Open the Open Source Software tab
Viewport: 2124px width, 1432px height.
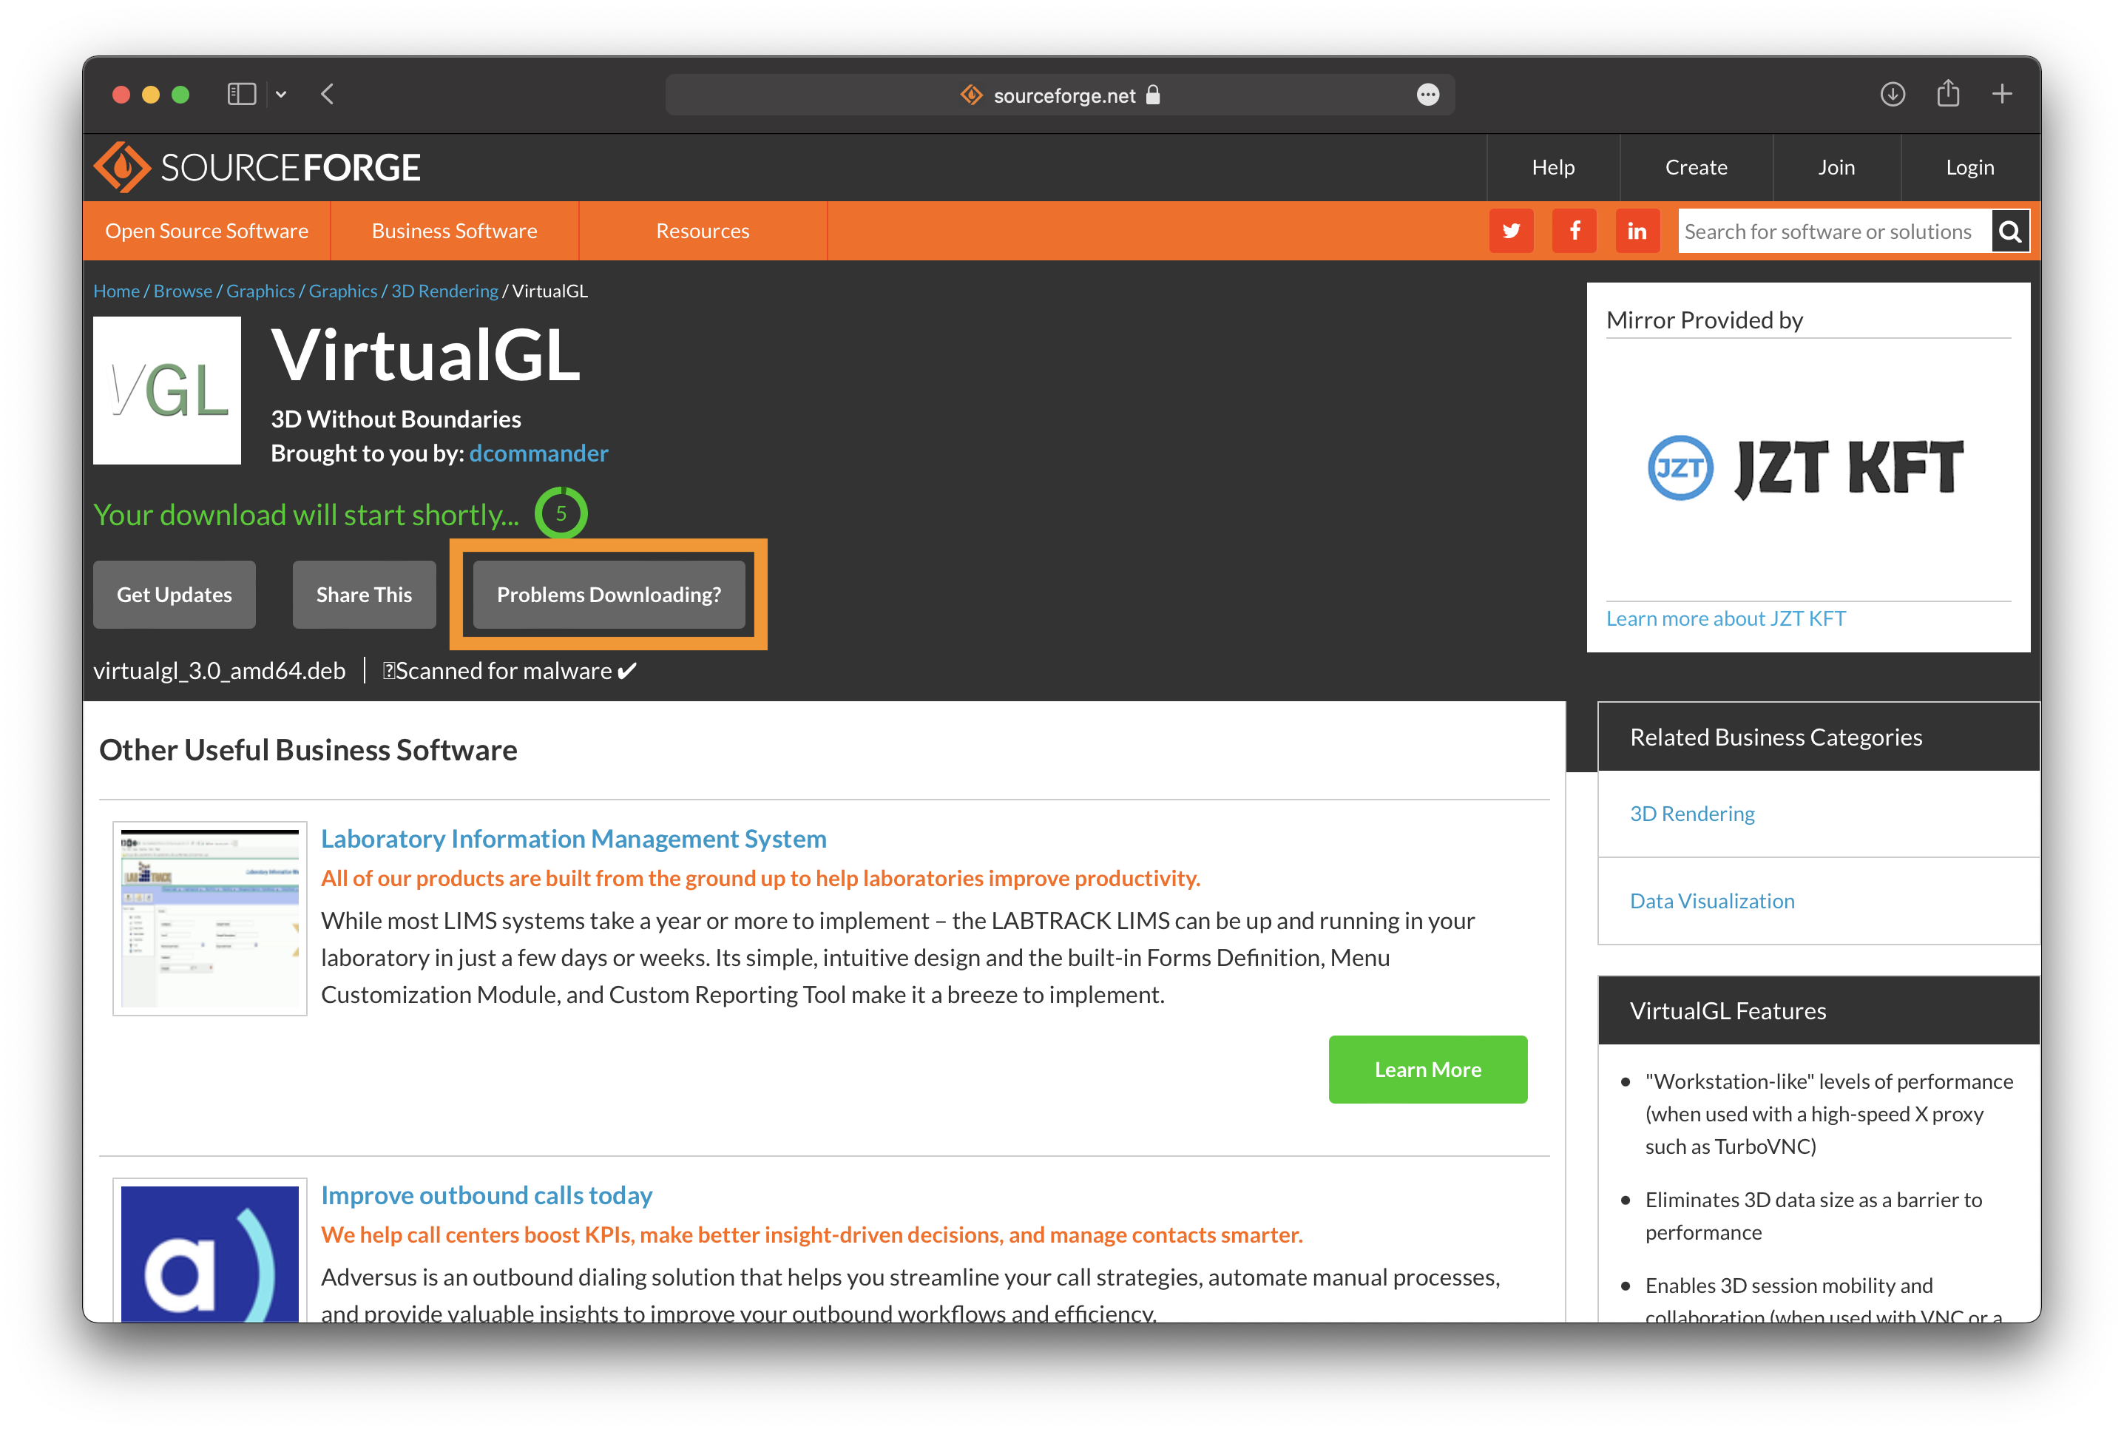click(206, 231)
